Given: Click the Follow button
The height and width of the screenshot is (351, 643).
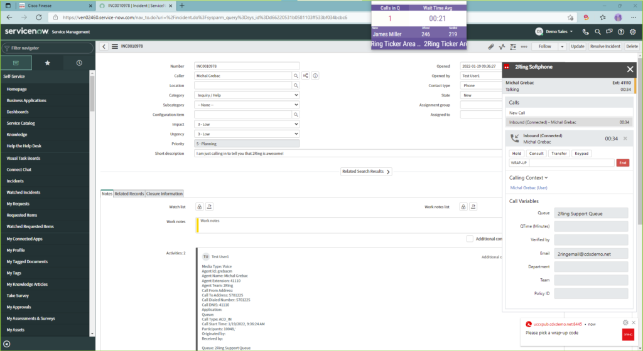Looking at the screenshot, I should pos(544,46).
